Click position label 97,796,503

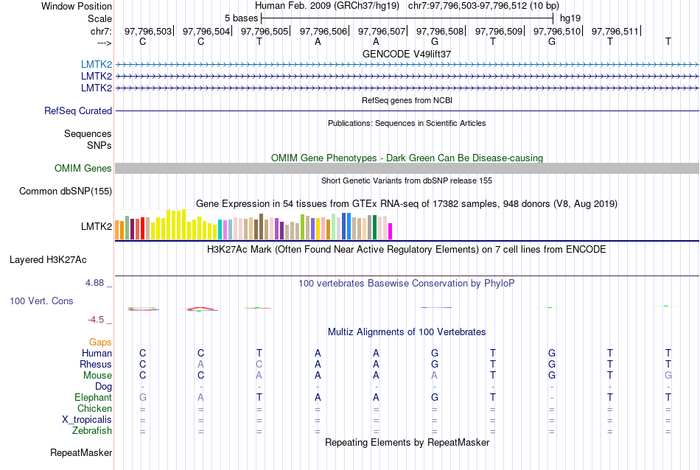148,31
